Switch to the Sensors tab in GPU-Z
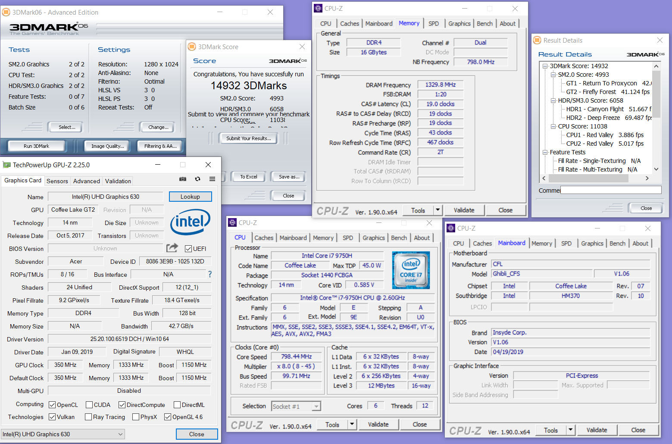Image resolution: width=672 pixels, height=444 pixels. point(57,181)
